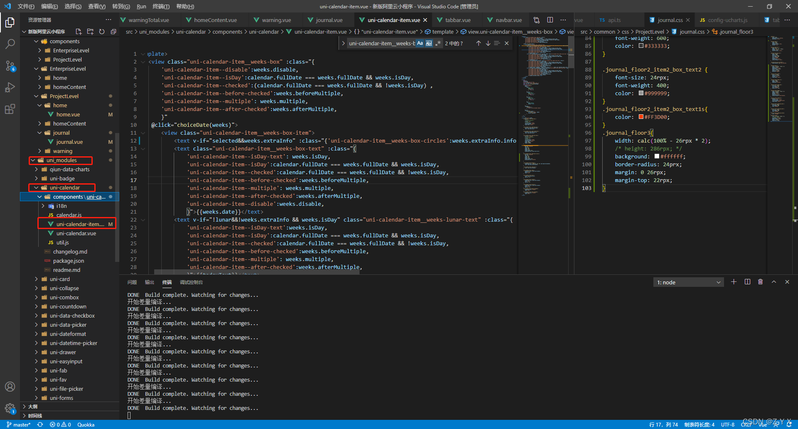This screenshot has height=429, width=798.
Task: Click master* git branch in status bar
Action: [18, 424]
